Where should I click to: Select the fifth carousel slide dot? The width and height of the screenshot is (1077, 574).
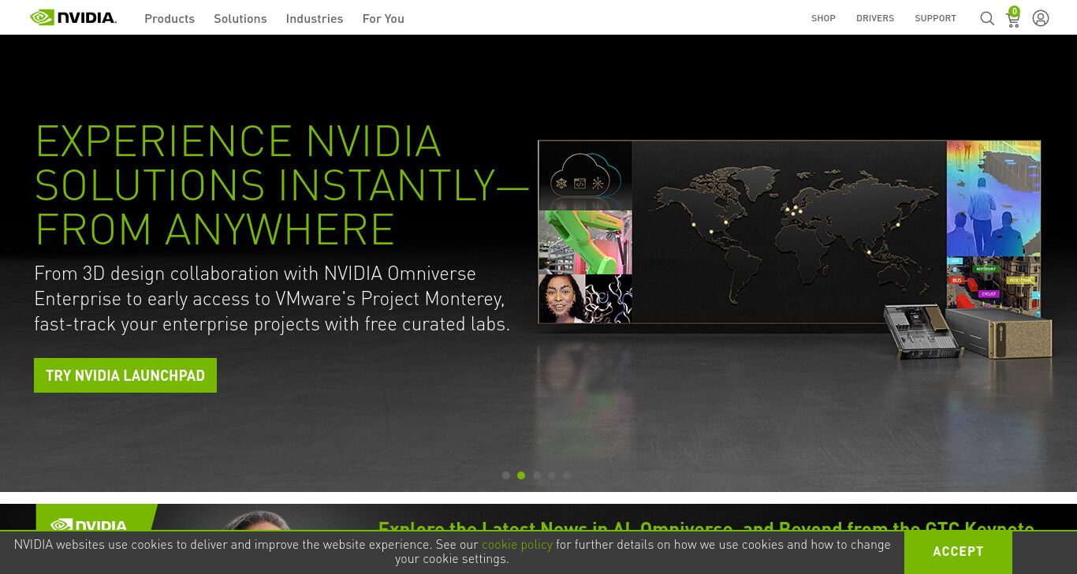tap(567, 475)
